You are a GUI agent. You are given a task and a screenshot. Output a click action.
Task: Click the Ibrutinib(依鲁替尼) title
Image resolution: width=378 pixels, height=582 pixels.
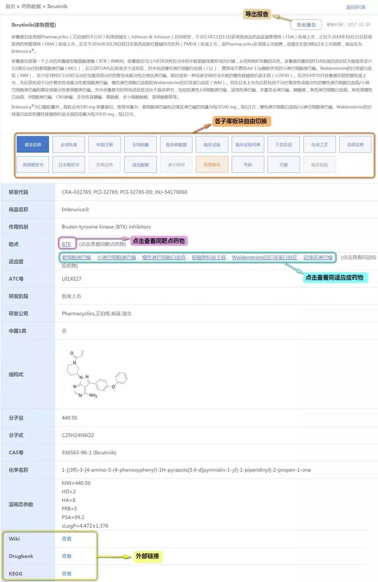34,25
